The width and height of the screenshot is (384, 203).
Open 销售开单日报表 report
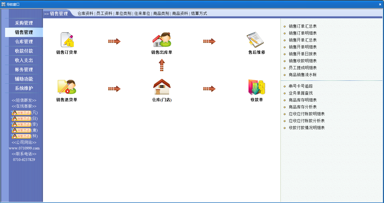[303, 54]
